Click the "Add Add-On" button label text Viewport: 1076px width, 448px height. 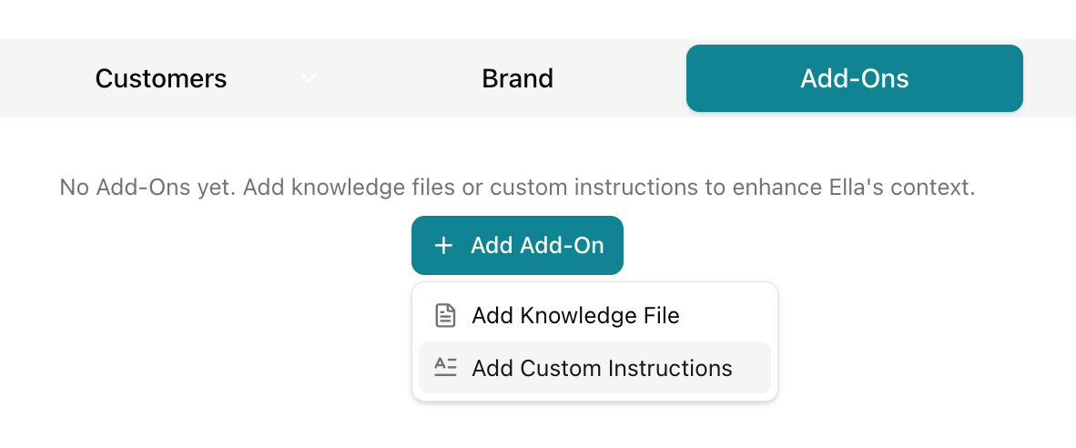537,246
